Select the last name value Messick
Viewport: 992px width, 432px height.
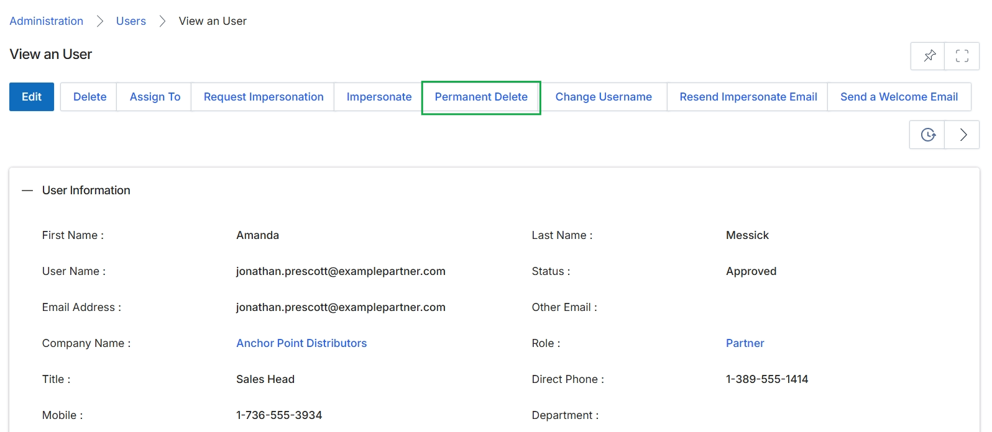click(x=747, y=235)
